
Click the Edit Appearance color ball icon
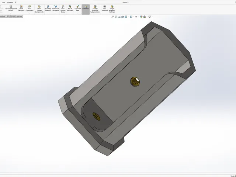click(141, 17)
